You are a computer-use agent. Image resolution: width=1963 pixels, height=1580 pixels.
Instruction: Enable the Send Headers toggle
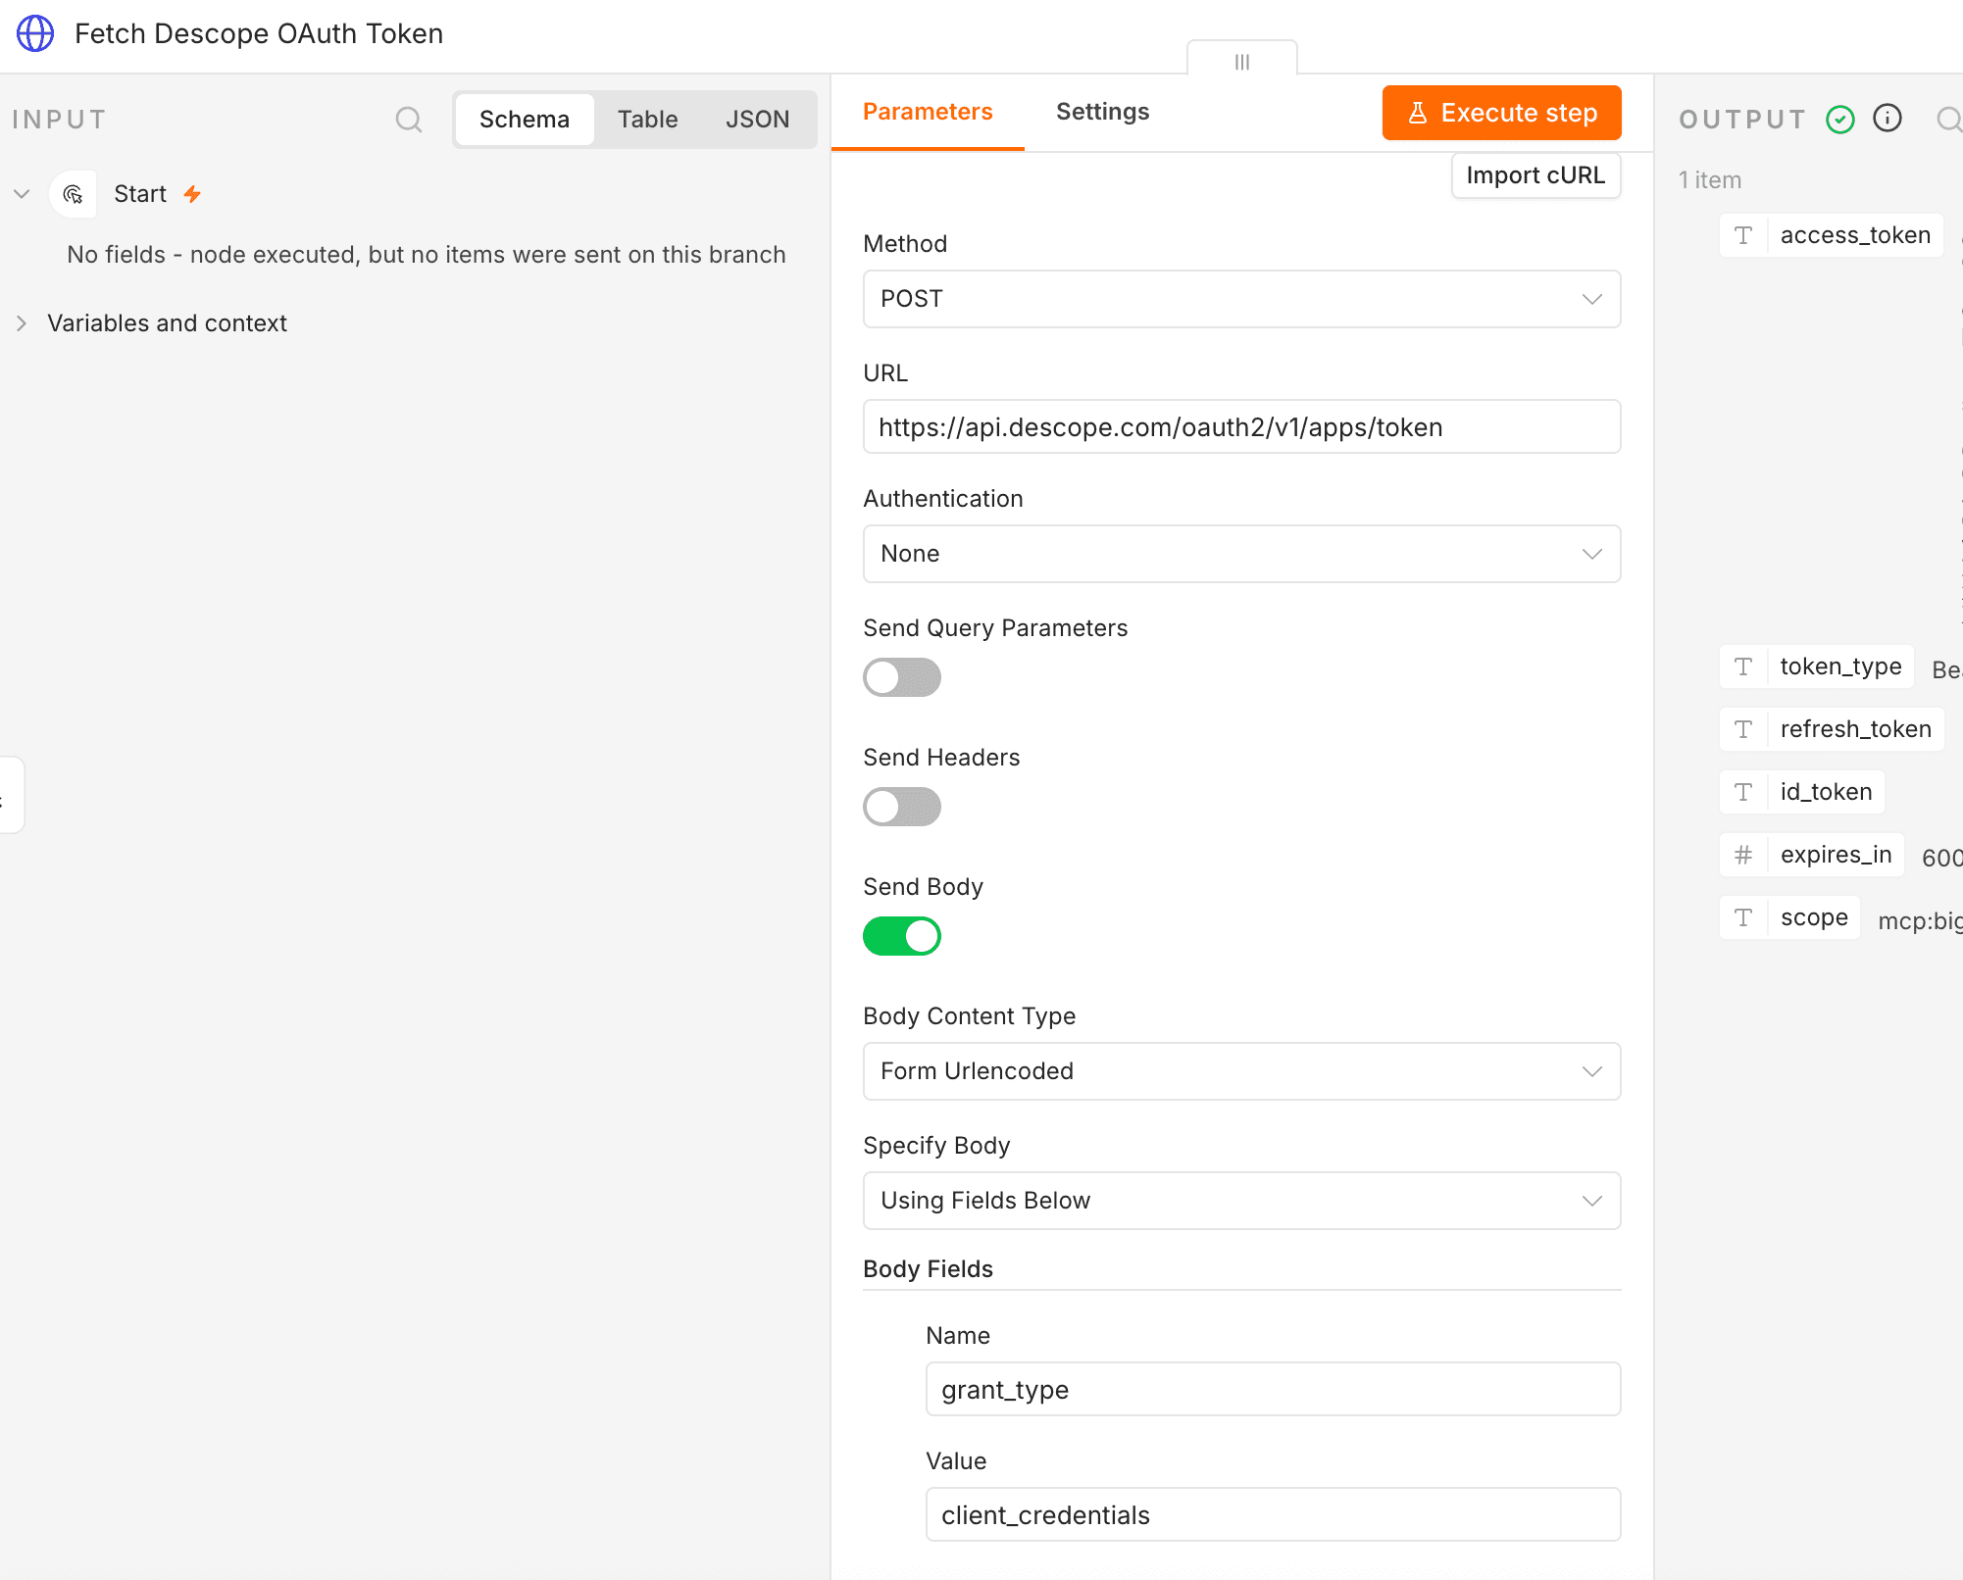pos(902,807)
